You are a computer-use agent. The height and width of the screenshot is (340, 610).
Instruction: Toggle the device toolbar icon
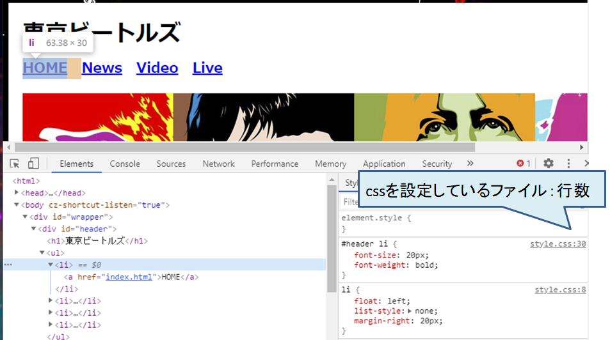click(x=33, y=164)
